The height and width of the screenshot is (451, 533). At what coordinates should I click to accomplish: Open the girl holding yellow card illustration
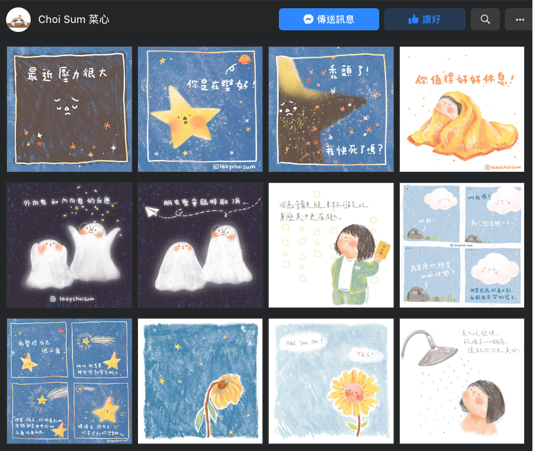(x=331, y=245)
